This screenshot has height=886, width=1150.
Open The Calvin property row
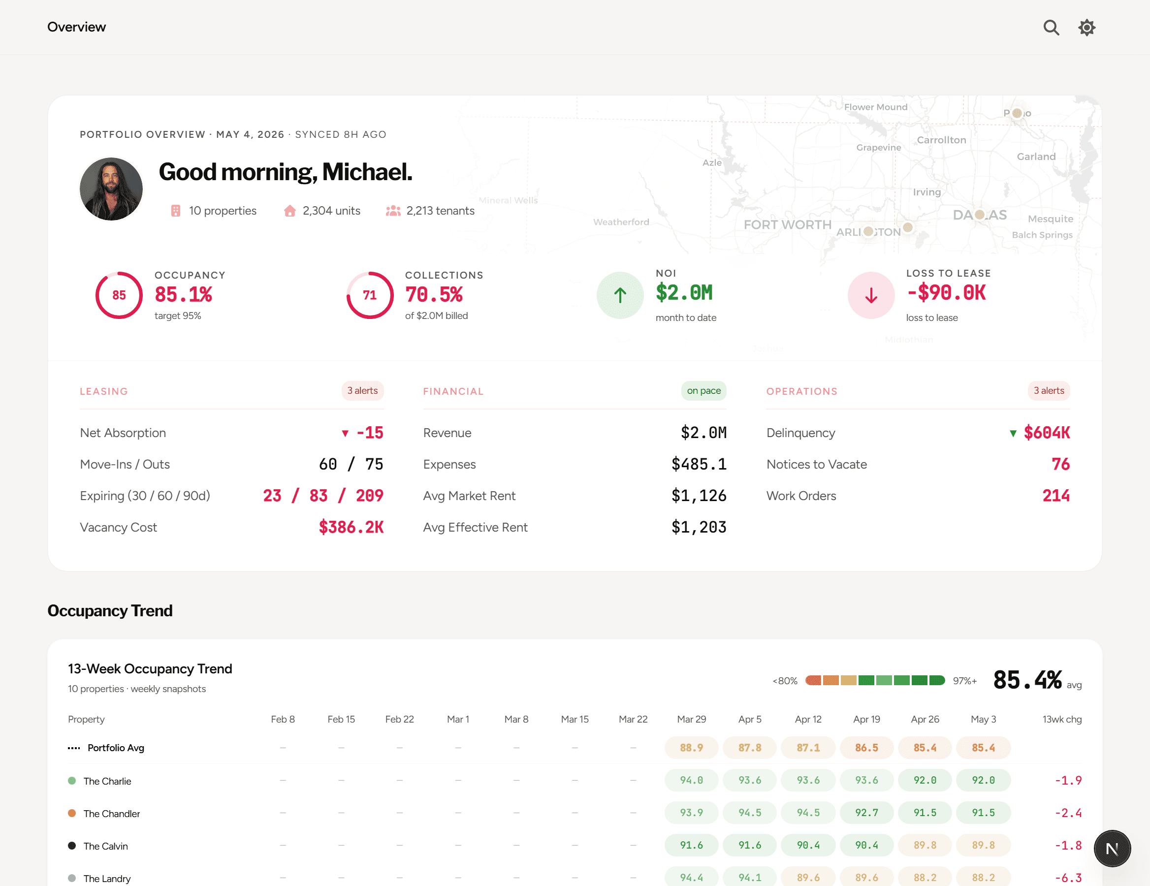point(575,846)
